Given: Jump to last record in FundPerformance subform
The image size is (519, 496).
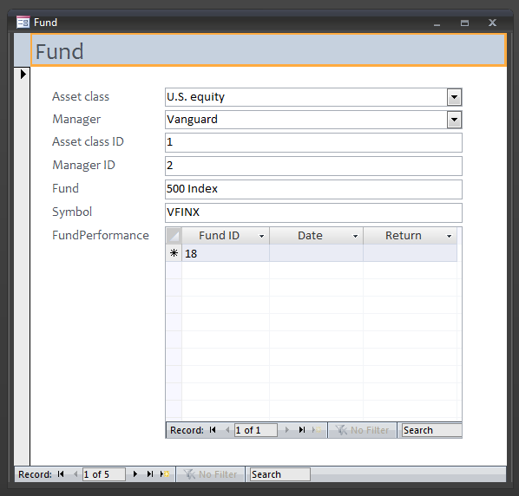Looking at the screenshot, I should [302, 430].
